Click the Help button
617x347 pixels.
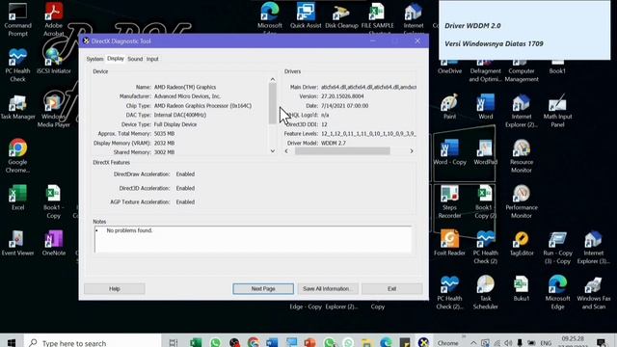tap(115, 289)
